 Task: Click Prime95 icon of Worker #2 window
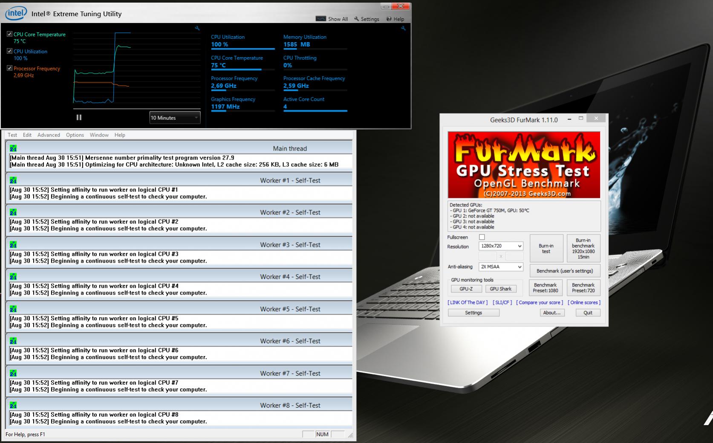pos(13,212)
